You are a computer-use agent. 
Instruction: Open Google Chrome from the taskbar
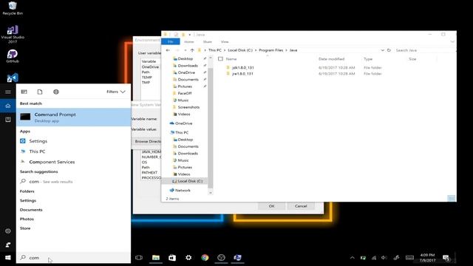click(x=205, y=258)
